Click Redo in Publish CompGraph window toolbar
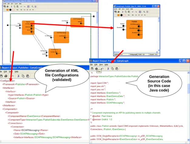This screenshot has width=190, height=144. click(x=136, y=12)
